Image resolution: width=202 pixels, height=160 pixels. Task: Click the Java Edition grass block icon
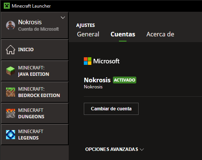point(11,71)
